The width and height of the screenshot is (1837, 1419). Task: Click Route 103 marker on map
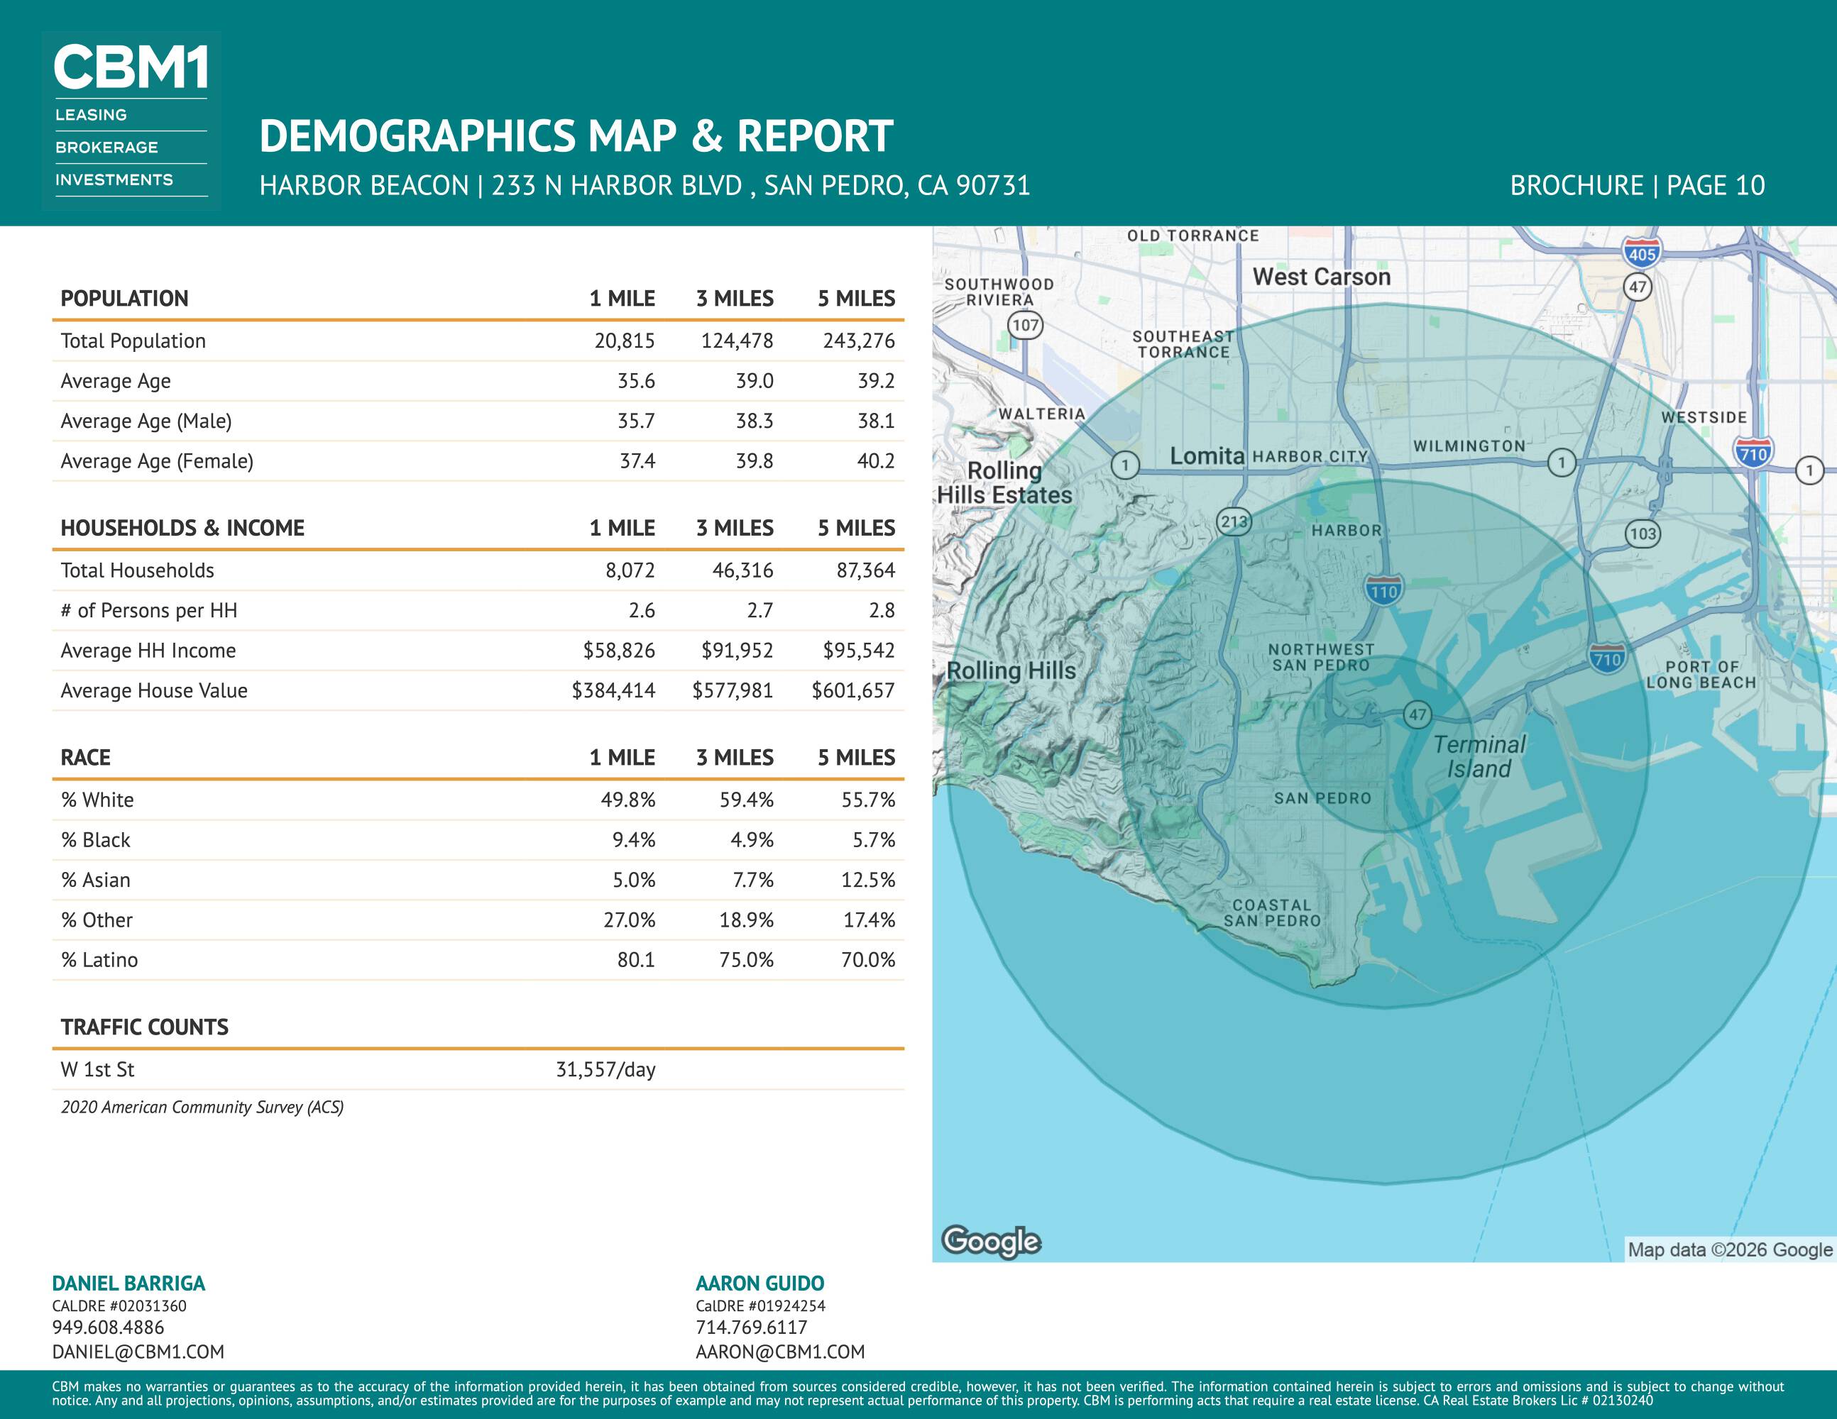coord(1642,533)
